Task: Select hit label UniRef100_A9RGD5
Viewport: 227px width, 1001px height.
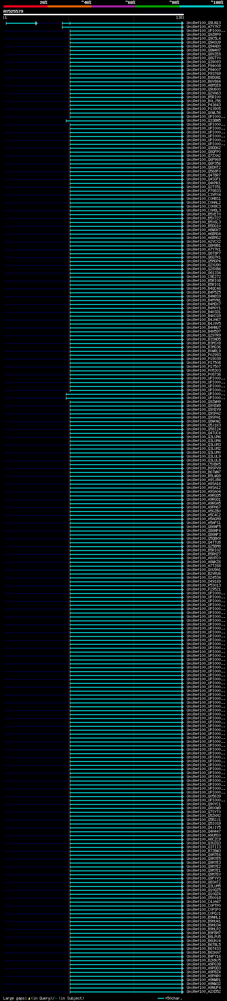Action: (x=204, y=495)
